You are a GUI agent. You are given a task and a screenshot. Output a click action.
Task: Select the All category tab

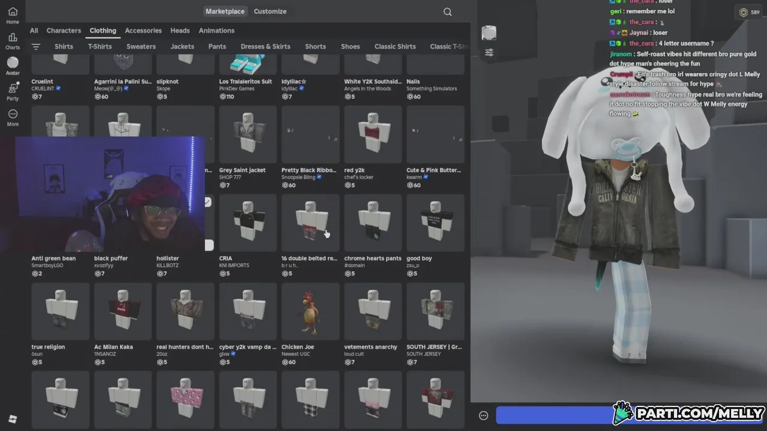(34, 31)
